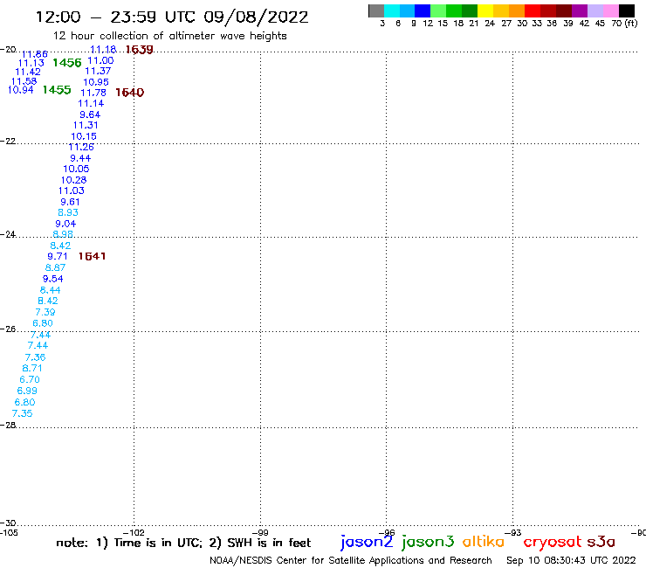Click the wave height value 9.64
The height and width of the screenshot is (568, 646).
tap(90, 114)
